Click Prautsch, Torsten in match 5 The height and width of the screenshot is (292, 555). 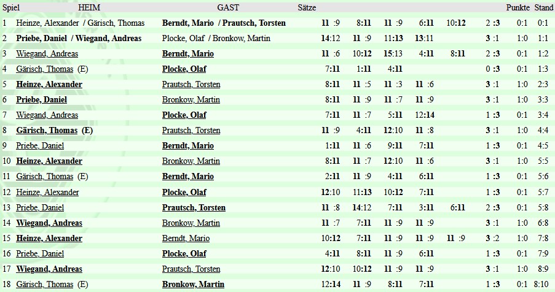tap(191, 84)
